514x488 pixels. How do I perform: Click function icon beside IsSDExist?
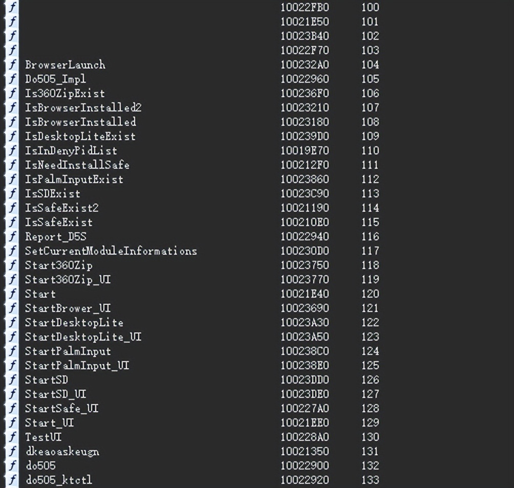click(x=12, y=193)
